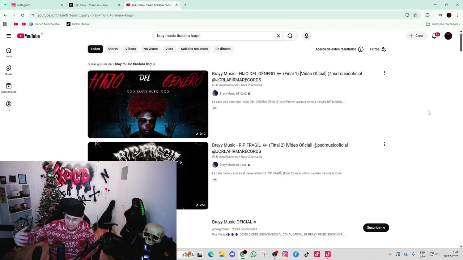
Task: Close the TikTok browser tab
Action: [119, 5]
